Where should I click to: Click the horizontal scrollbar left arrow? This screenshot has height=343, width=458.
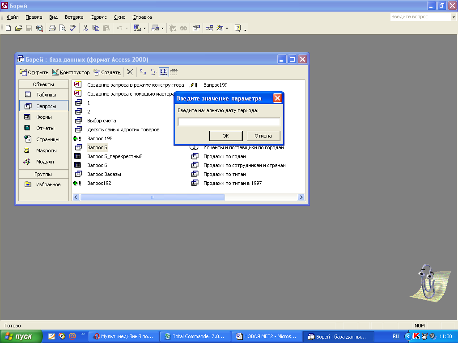coord(76,197)
